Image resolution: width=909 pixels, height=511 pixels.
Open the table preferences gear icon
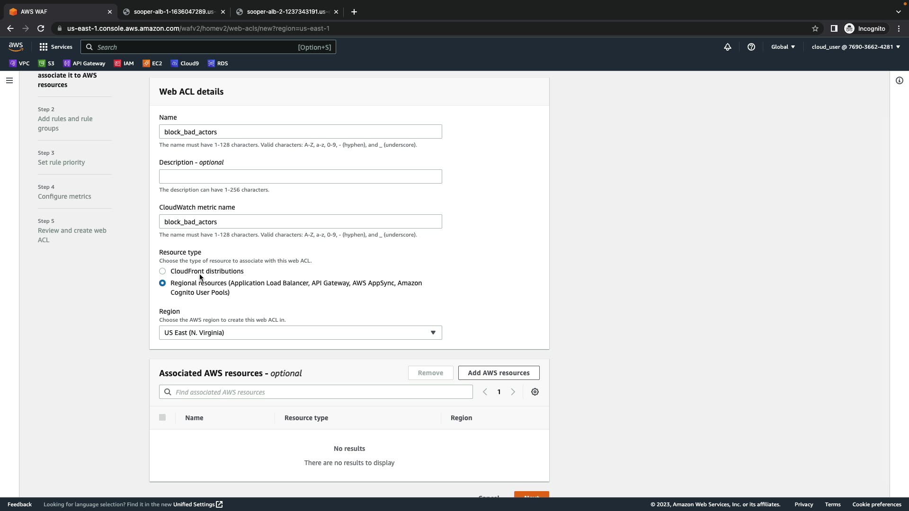click(x=535, y=392)
